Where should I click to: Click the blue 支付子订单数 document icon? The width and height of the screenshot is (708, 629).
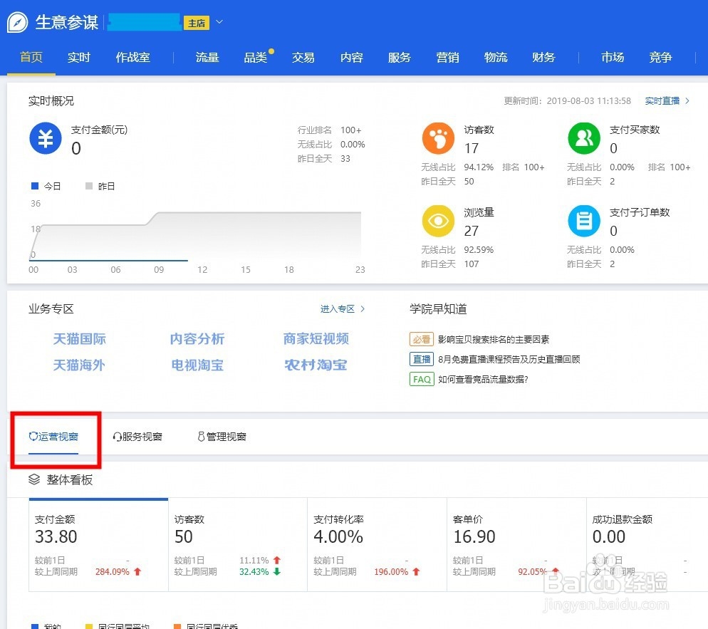[584, 221]
